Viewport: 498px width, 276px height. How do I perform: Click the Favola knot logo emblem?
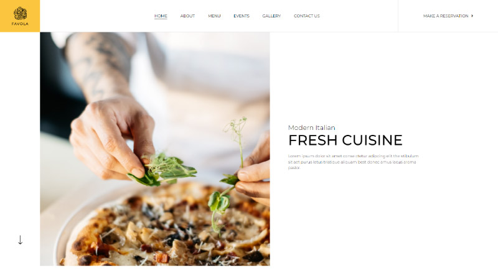[x=20, y=13]
